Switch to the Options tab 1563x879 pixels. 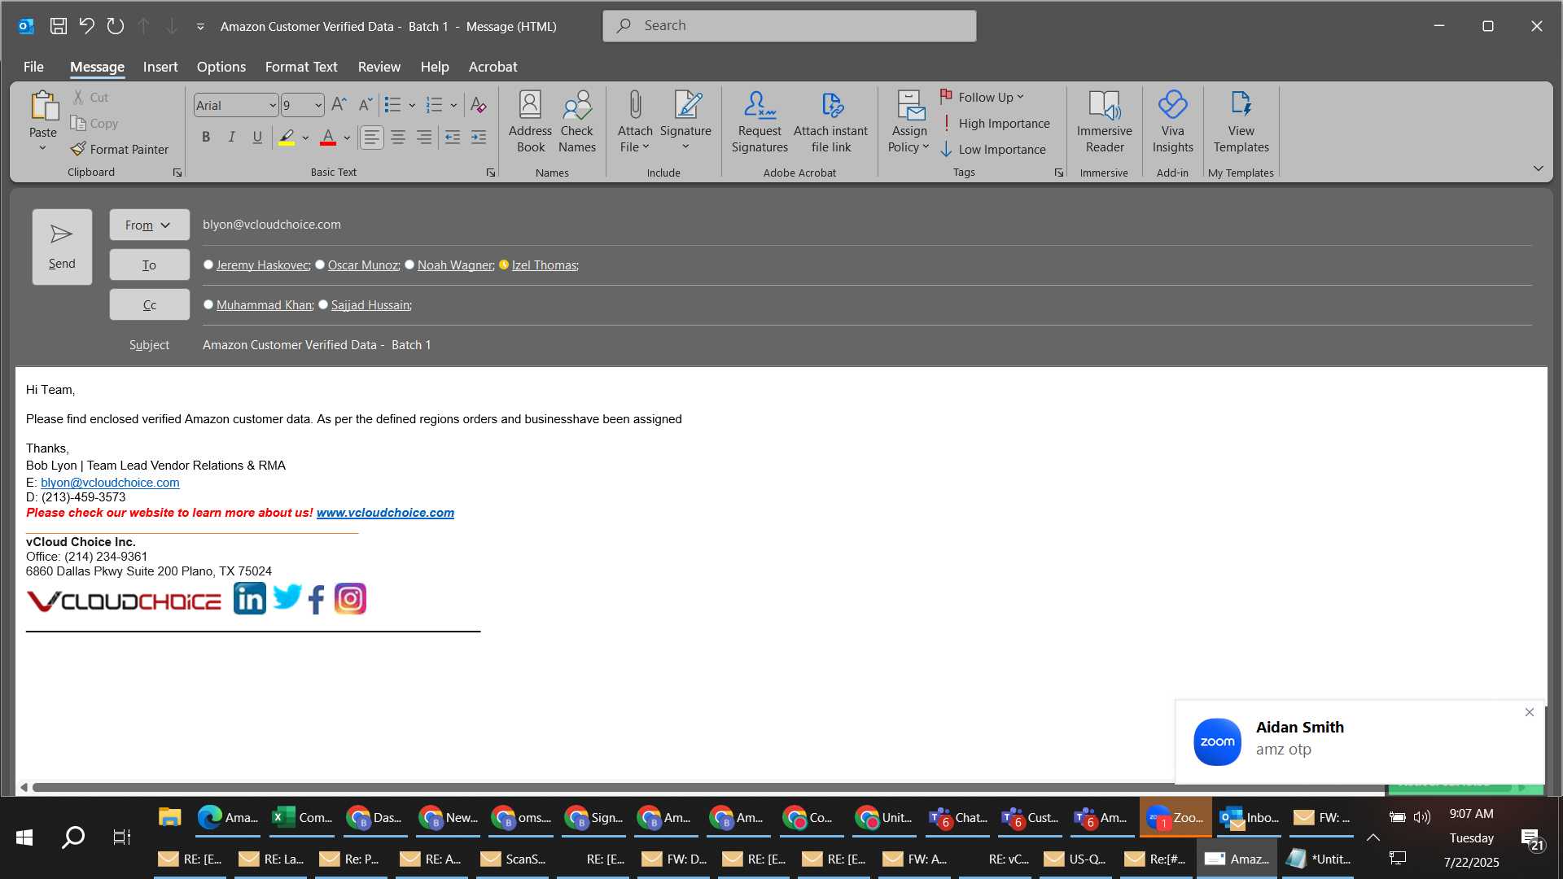coord(221,67)
